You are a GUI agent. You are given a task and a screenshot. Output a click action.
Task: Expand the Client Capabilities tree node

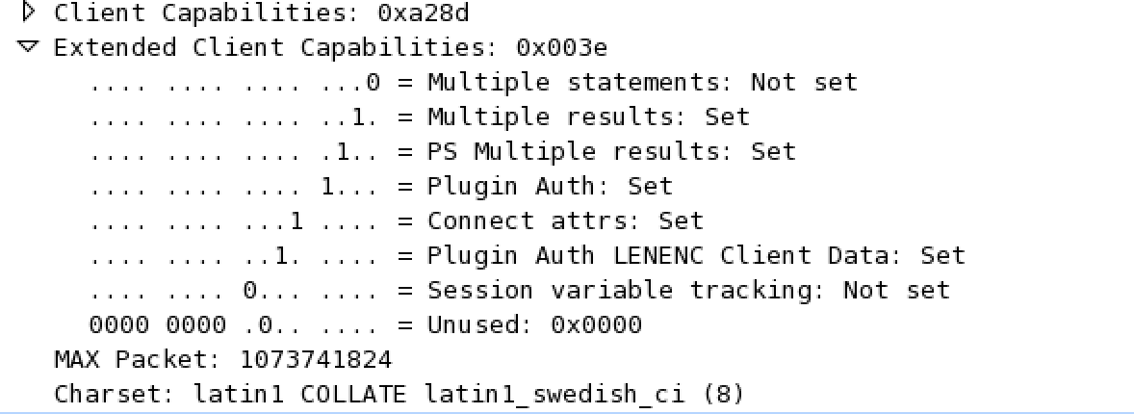point(29,13)
